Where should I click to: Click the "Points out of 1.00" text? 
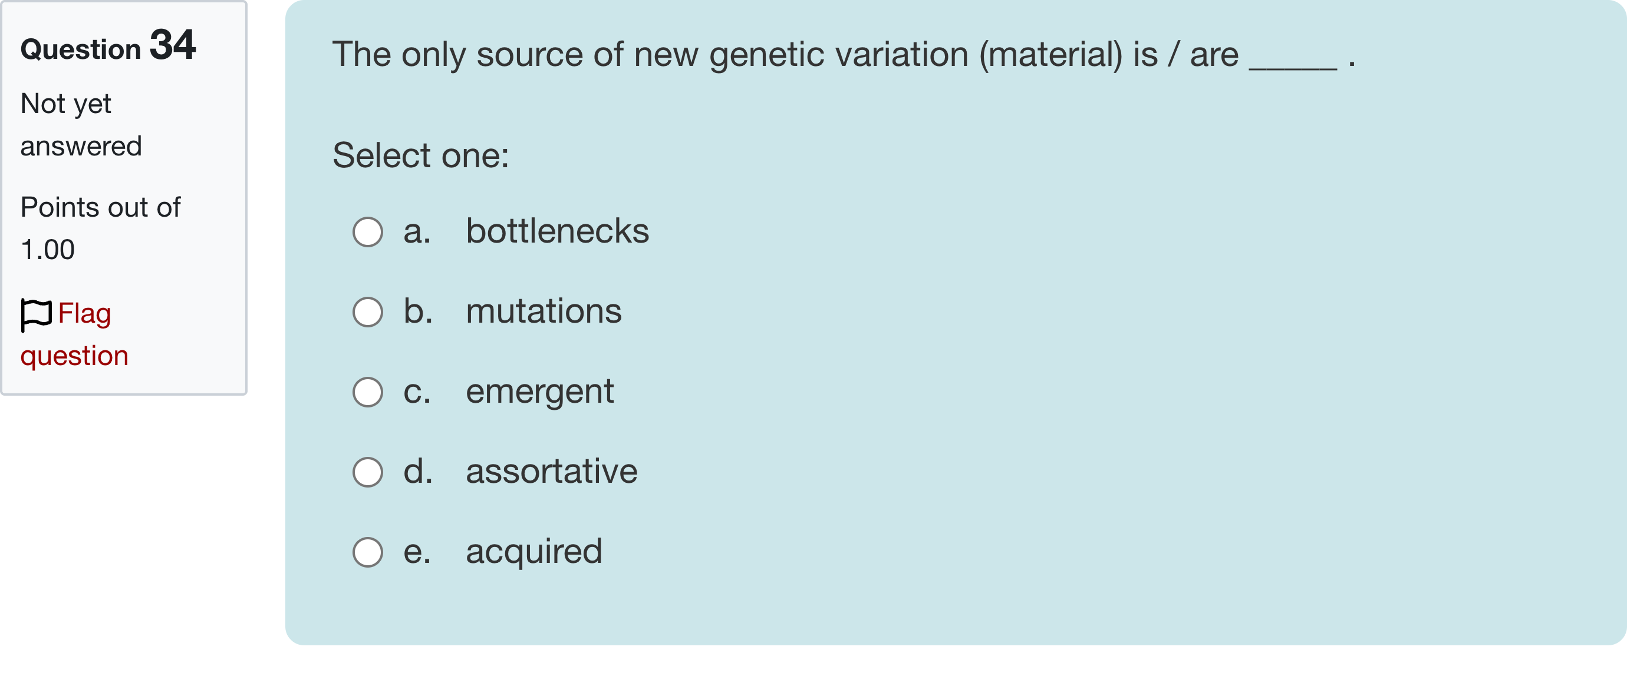100,228
